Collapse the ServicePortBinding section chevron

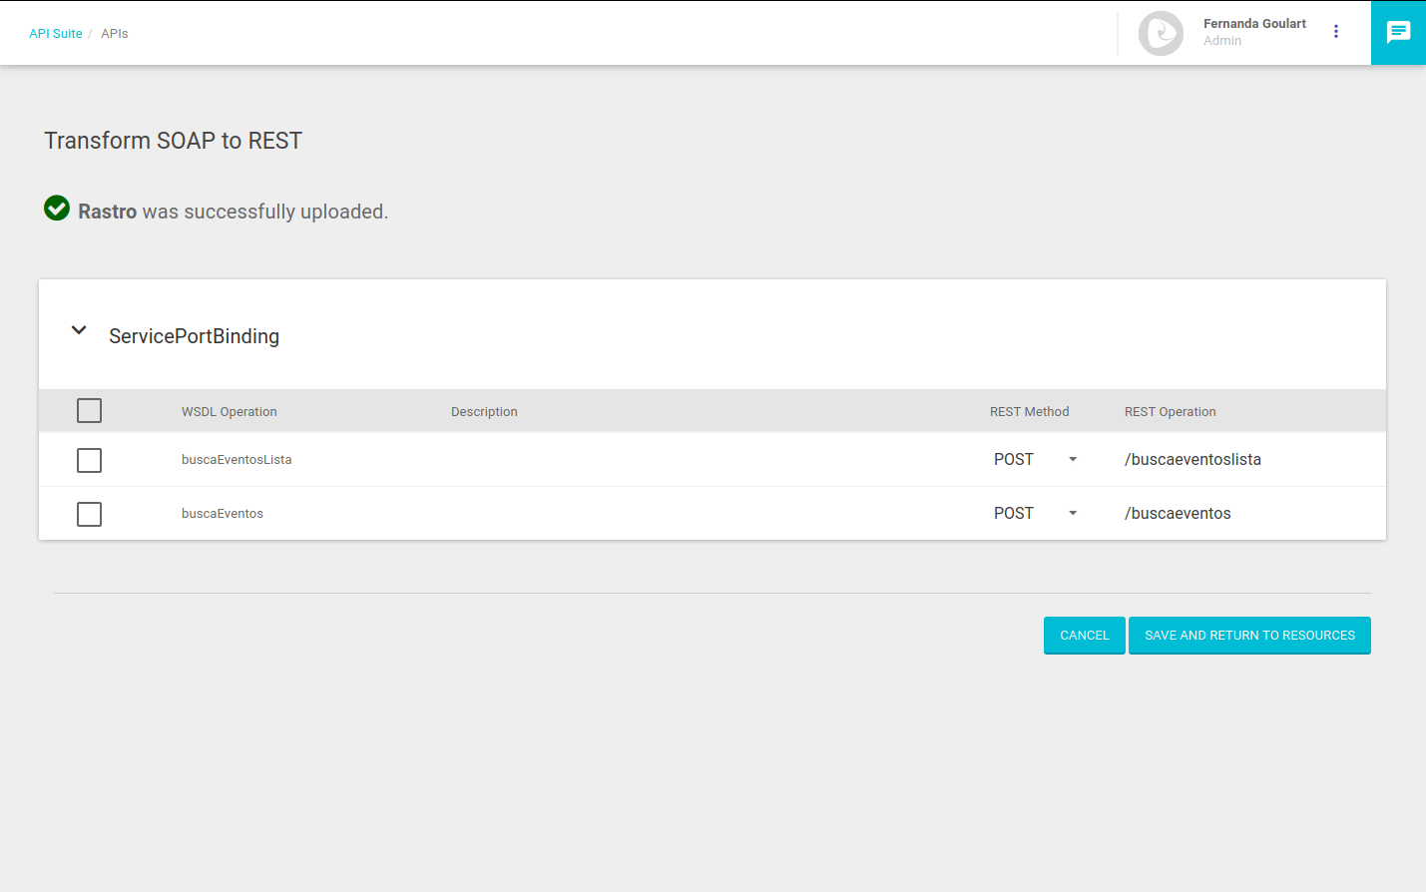pos(79,330)
